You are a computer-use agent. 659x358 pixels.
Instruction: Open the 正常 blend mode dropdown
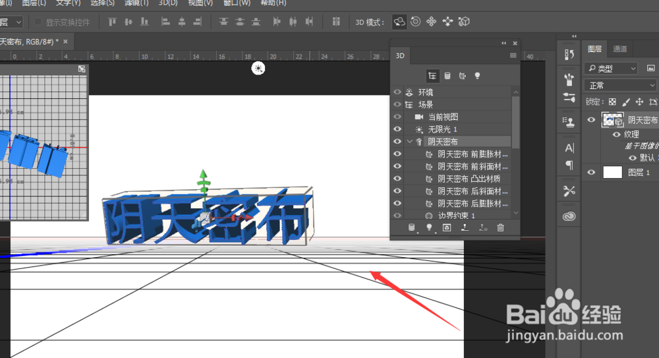click(620, 86)
